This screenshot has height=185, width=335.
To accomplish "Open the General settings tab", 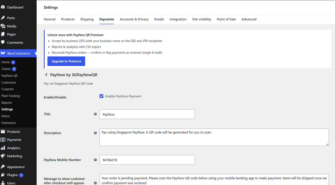I will [x=50, y=19].
